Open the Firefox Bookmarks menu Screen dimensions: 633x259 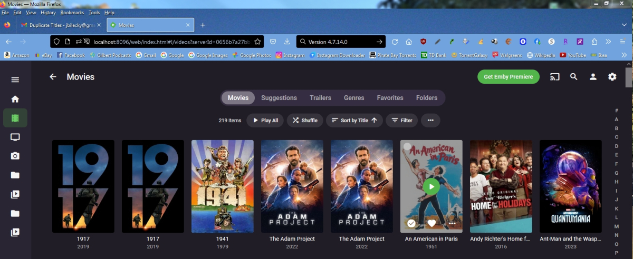(72, 12)
